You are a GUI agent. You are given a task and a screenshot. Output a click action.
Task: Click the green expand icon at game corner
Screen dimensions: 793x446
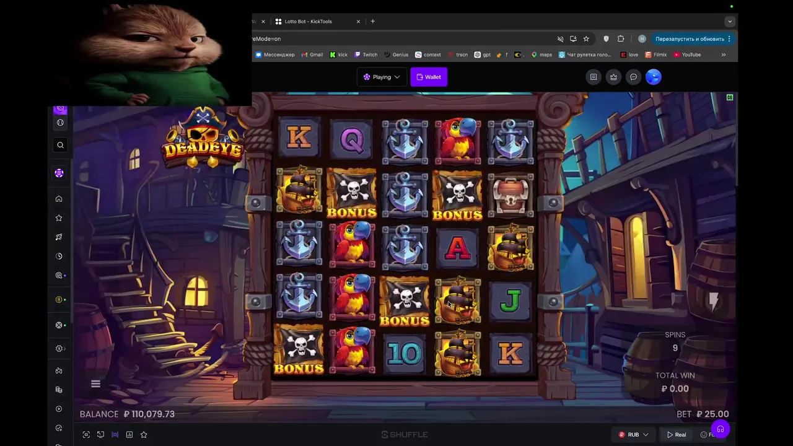[730, 97]
